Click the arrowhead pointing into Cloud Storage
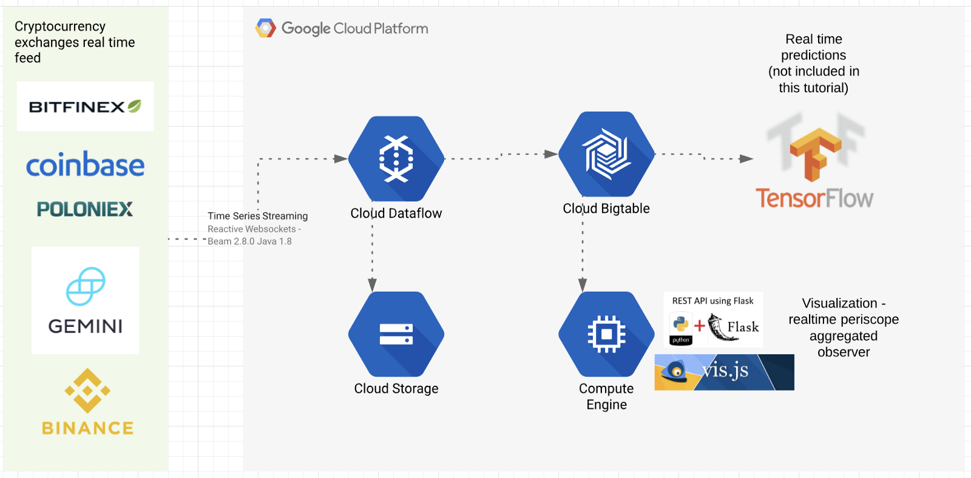Image resolution: width=971 pixels, height=478 pixels. pos(372,284)
